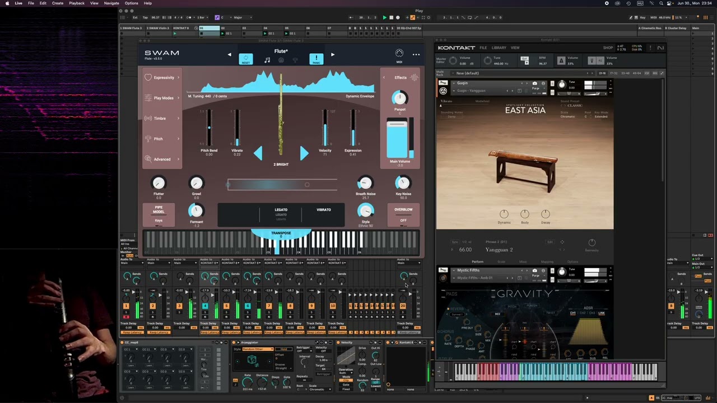Click the SHOP link in Kontakt

click(608, 48)
